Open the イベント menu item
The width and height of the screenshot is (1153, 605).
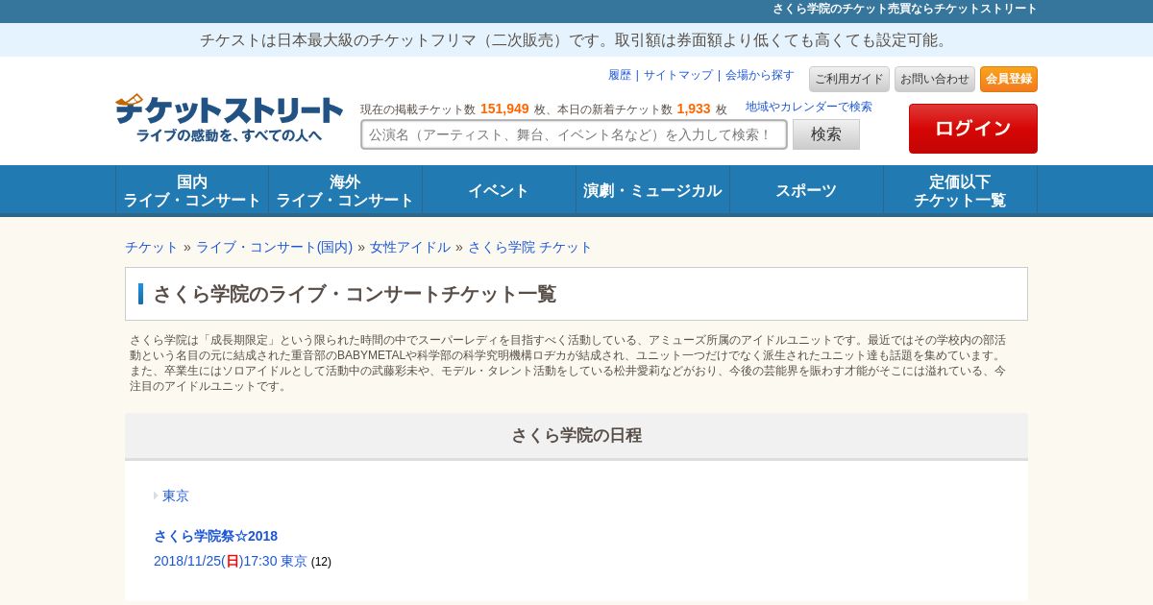click(499, 190)
